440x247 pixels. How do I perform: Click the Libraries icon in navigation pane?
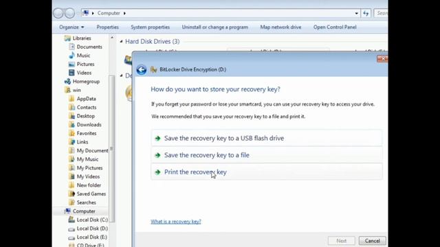tap(67, 38)
